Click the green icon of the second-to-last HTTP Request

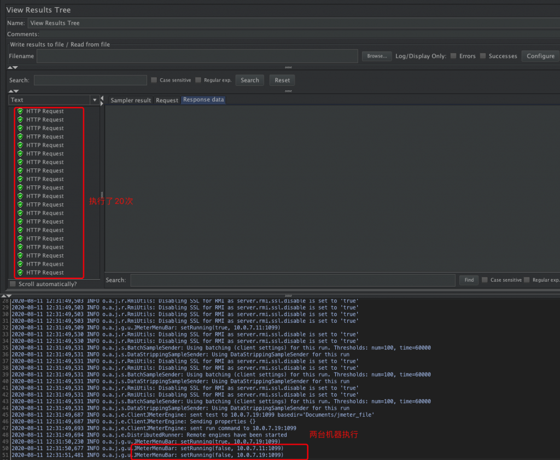coord(20,264)
